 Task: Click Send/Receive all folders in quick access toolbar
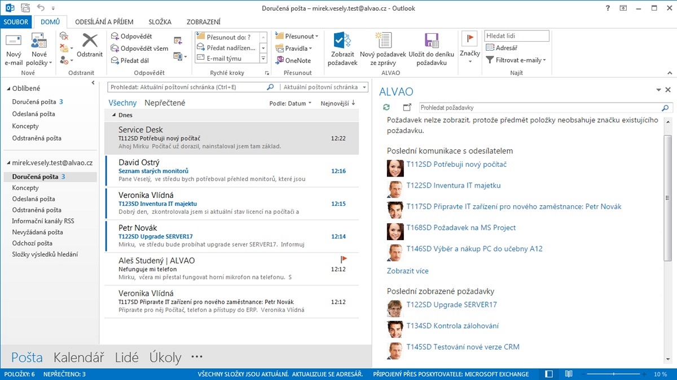click(25, 8)
